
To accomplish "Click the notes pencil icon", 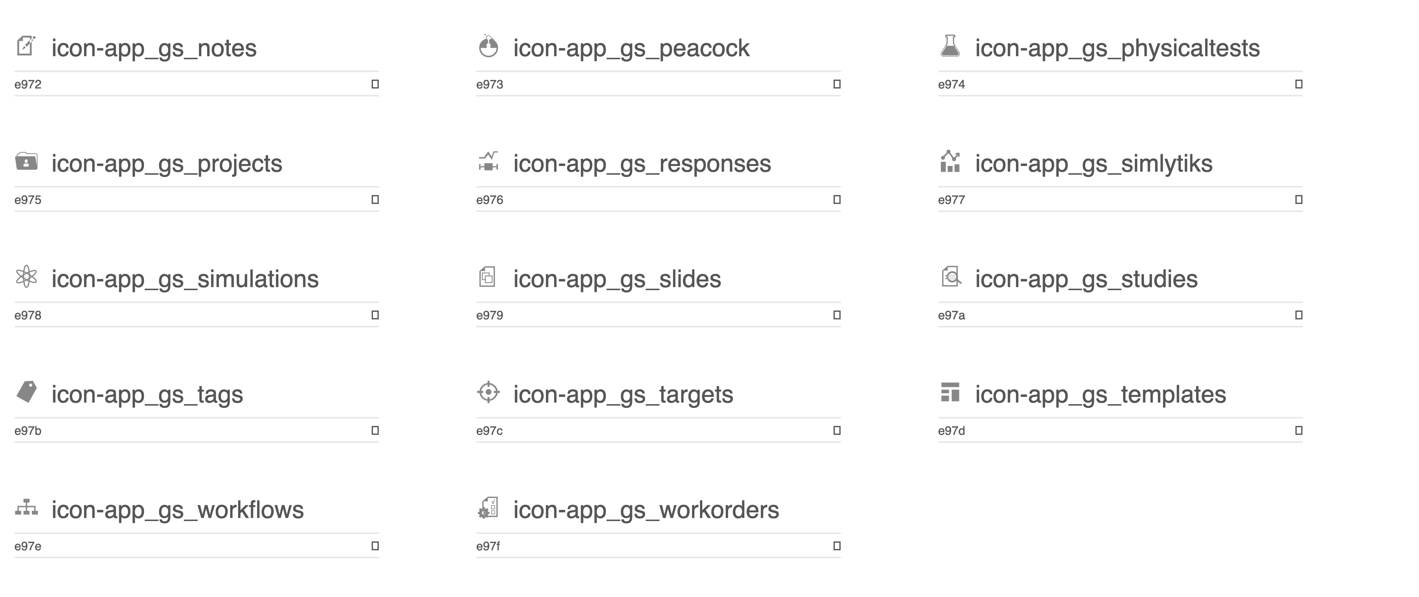I will (x=26, y=46).
